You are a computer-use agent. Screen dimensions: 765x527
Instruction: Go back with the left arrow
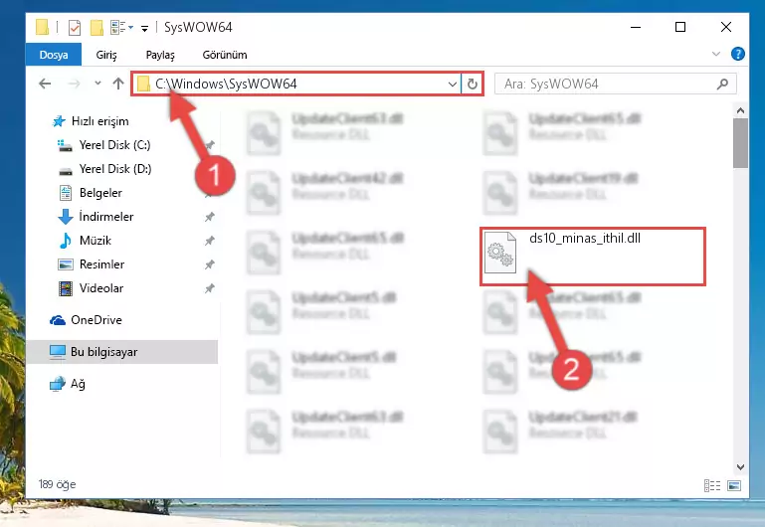point(45,84)
